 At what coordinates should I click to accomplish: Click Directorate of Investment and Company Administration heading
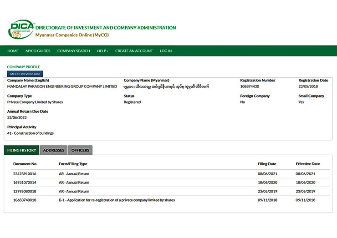(x=106, y=28)
